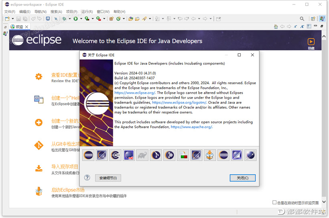Click the restore icon left of the 欢迎 tab
The height and width of the screenshot is (218, 329).
pos(6,27)
